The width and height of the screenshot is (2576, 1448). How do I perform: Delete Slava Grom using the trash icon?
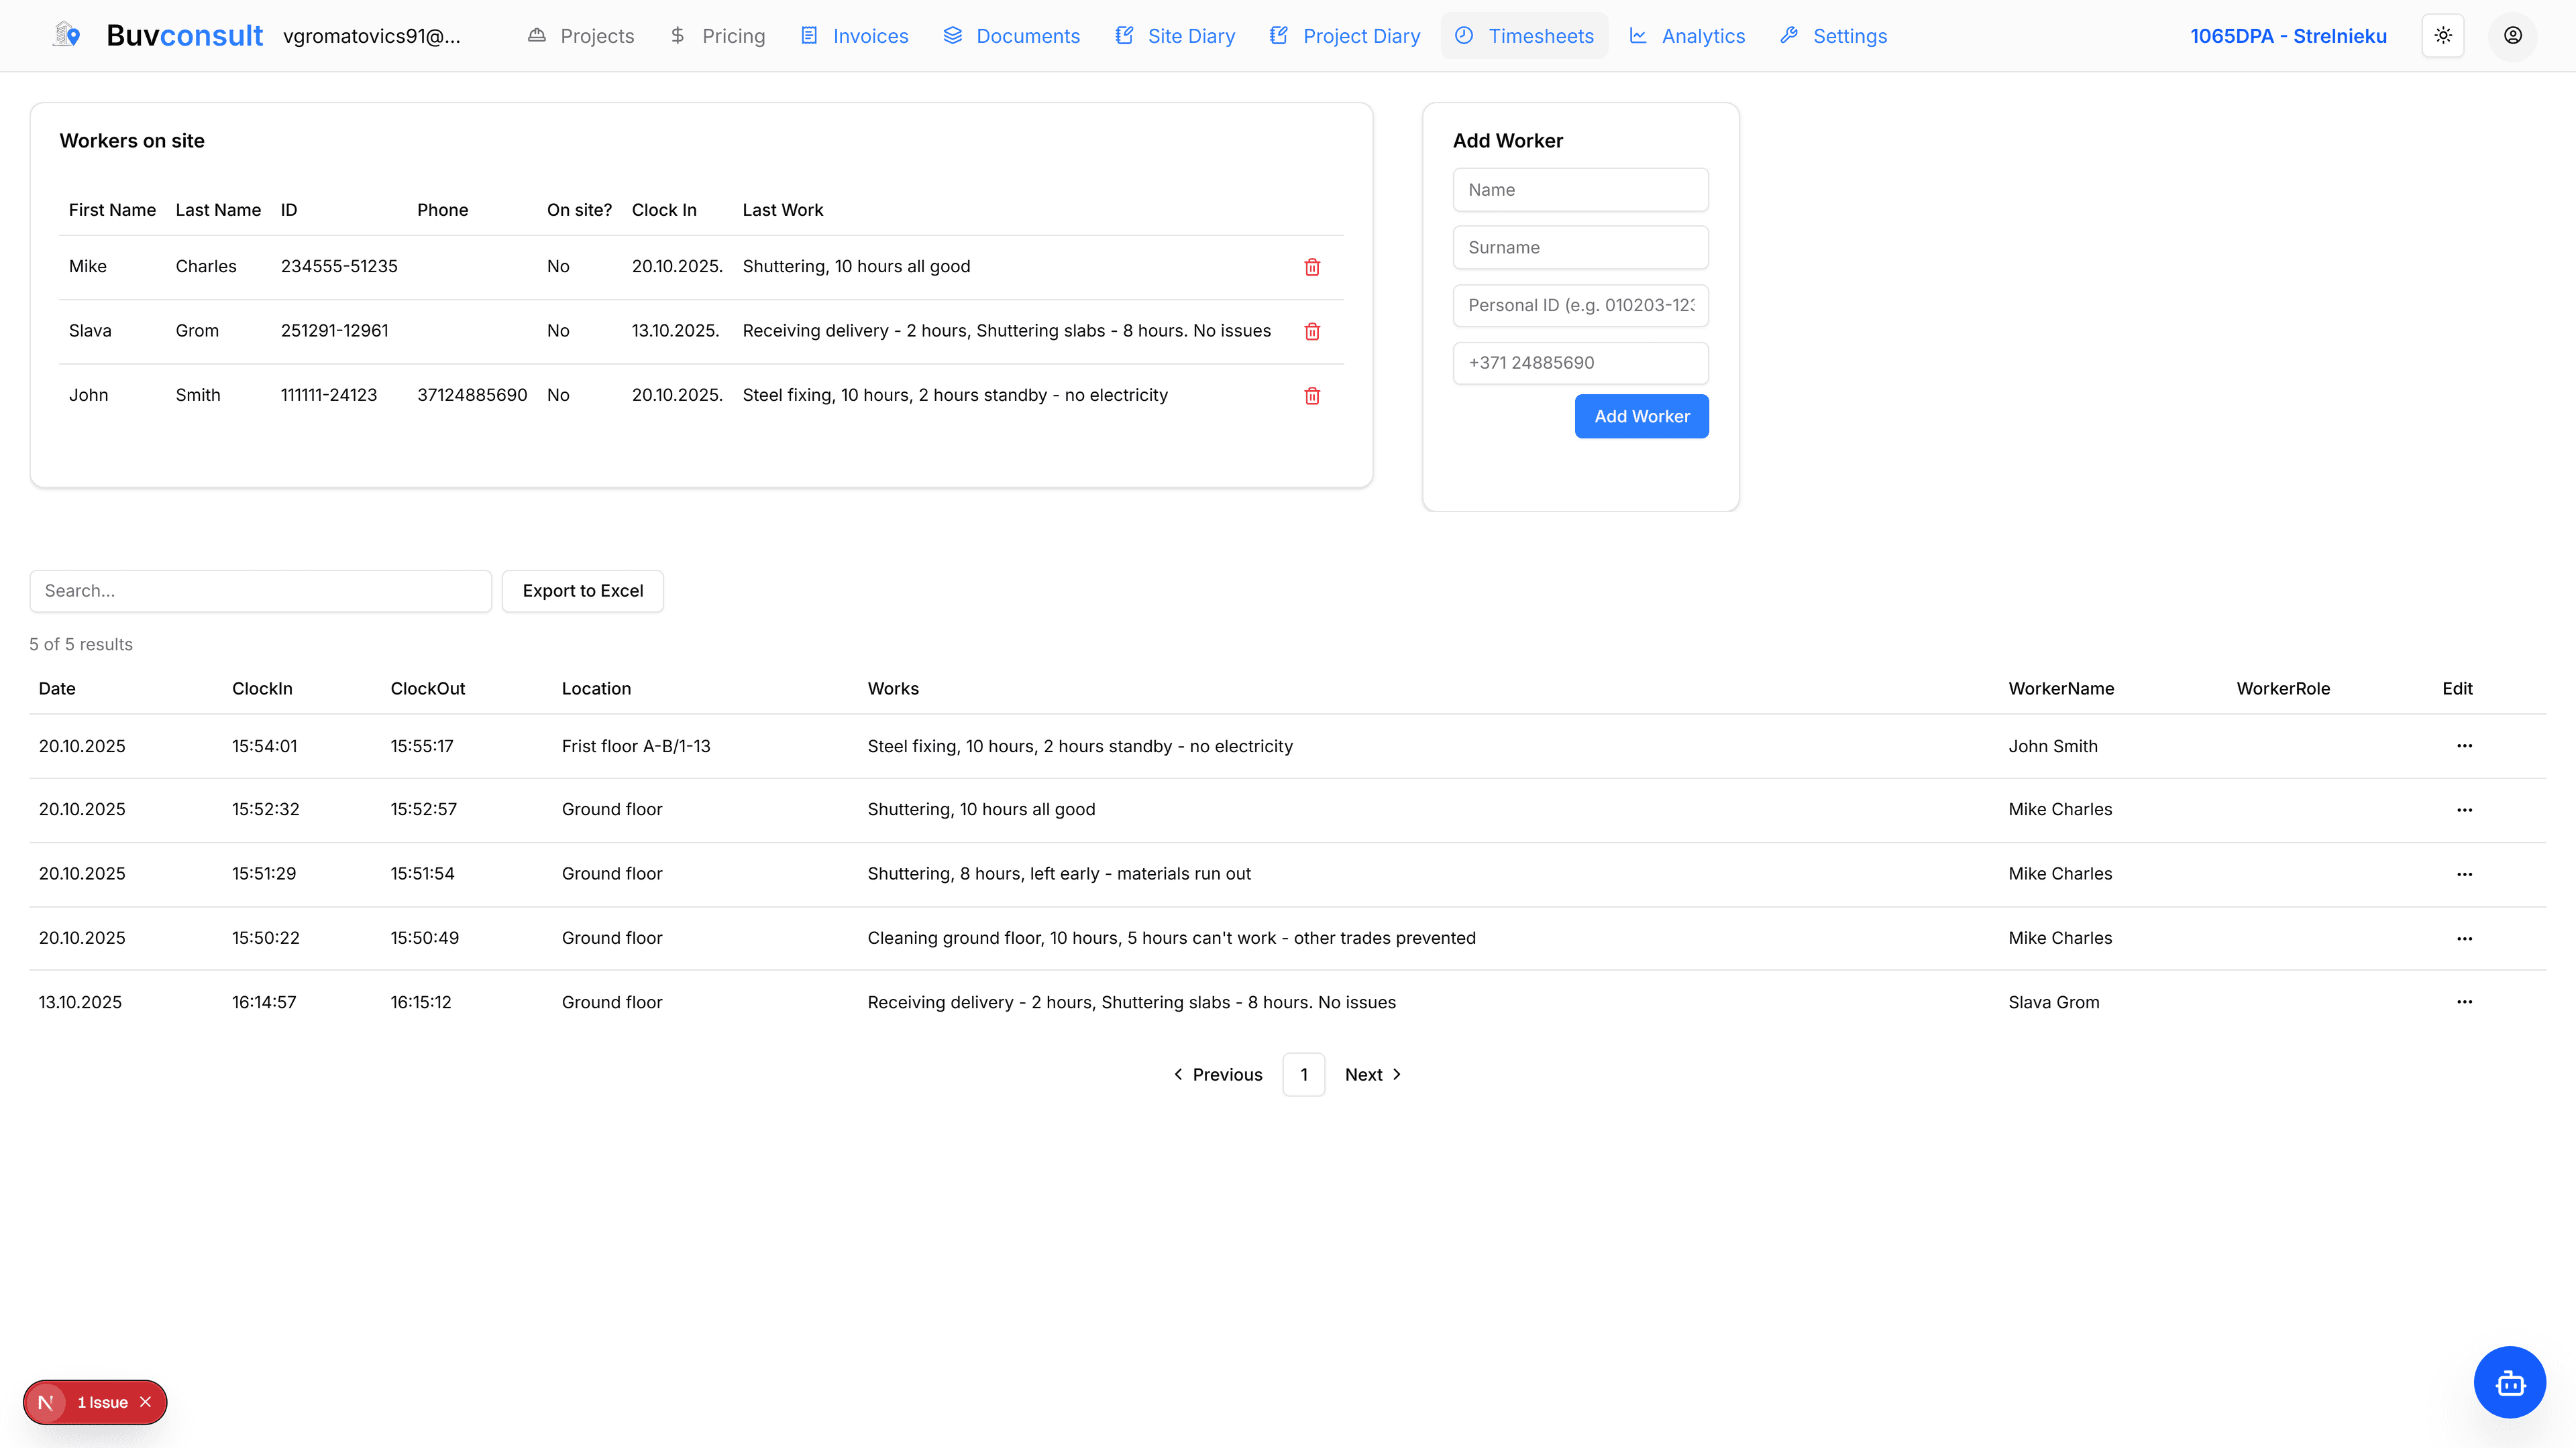point(1312,330)
